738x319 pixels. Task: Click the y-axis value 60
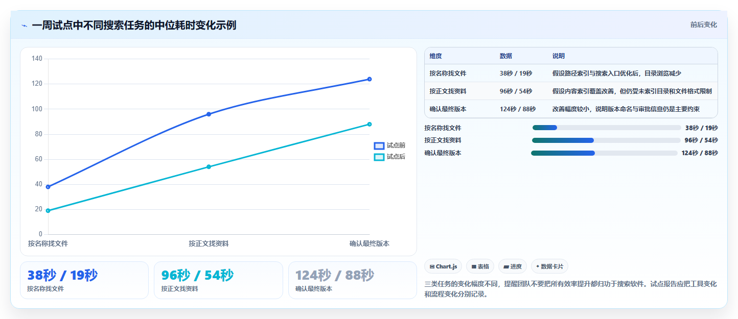[x=39, y=159]
